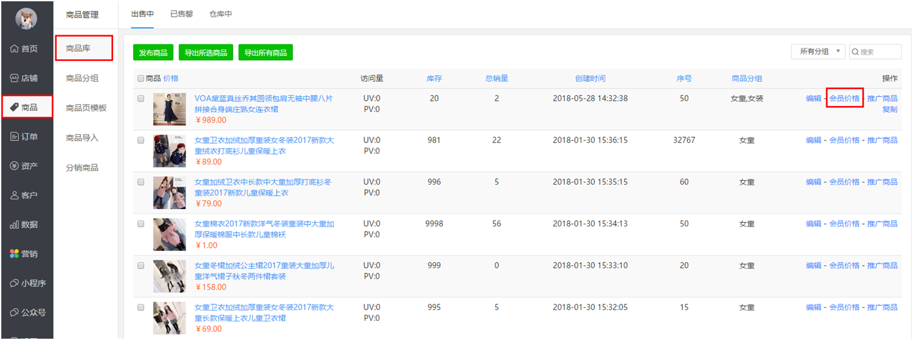The height and width of the screenshot is (340, 913).
Task: Click 复制 link for the VOA product
Action: coord(889,110)
